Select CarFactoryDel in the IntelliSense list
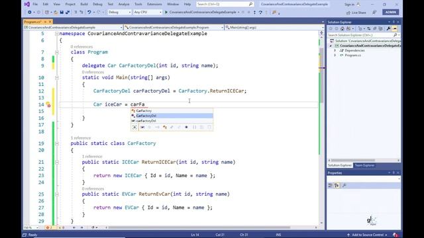Viewport: 424px width, 238px height. [172, 116]
